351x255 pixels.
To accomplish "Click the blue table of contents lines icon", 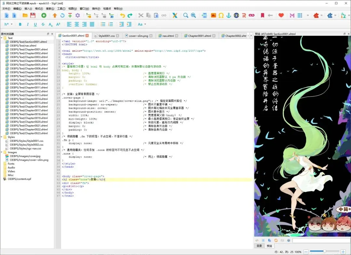I will (300, 15).
